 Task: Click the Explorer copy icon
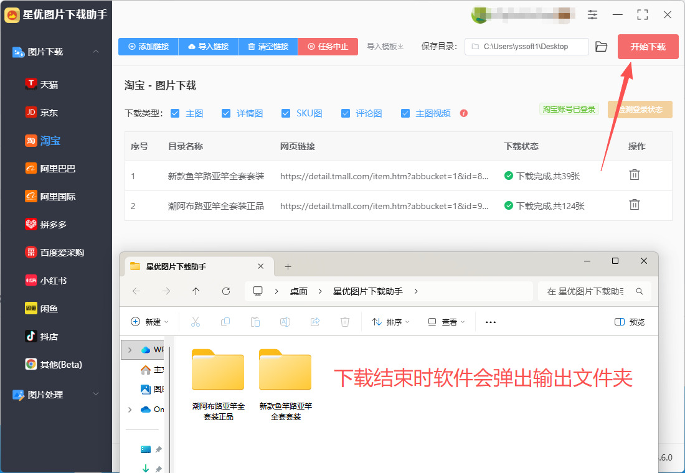coord(225,322)
